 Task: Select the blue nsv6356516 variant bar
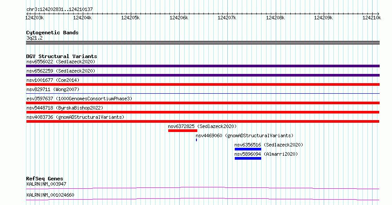248,149
